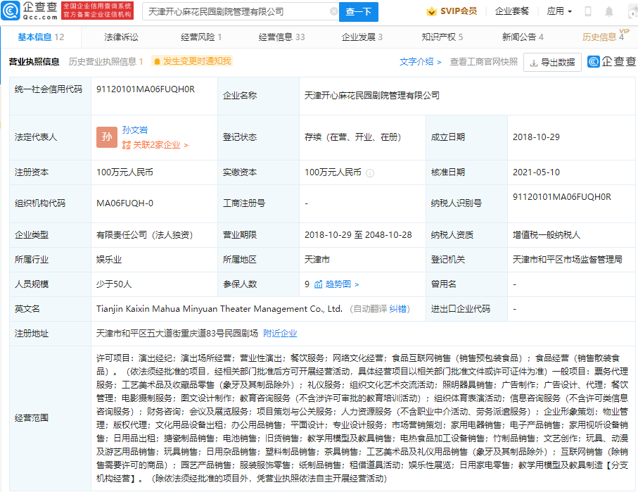Click the related-companies network icon
The image size is (638, 492).
pyautogui.click(x=127, y=145)
